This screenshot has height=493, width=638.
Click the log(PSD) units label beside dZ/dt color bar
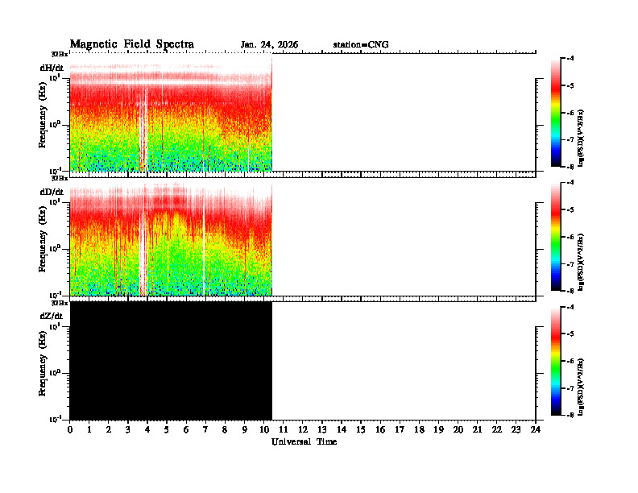tap(581, 387)
